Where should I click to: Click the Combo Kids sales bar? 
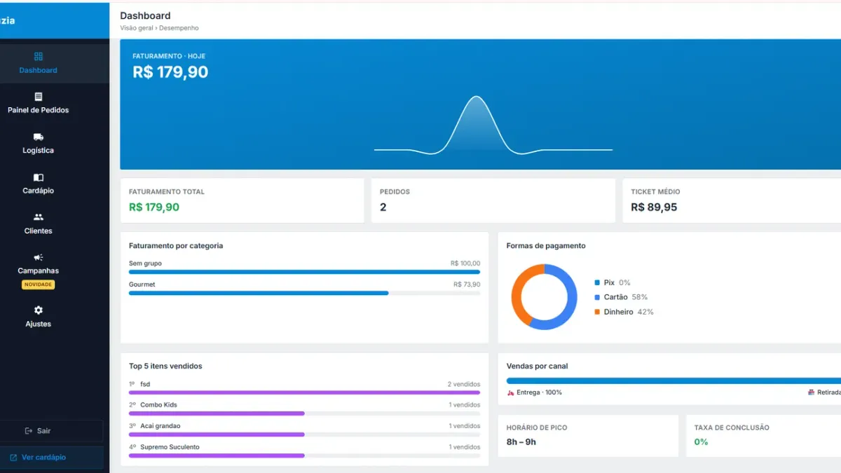tap(217, 413)
